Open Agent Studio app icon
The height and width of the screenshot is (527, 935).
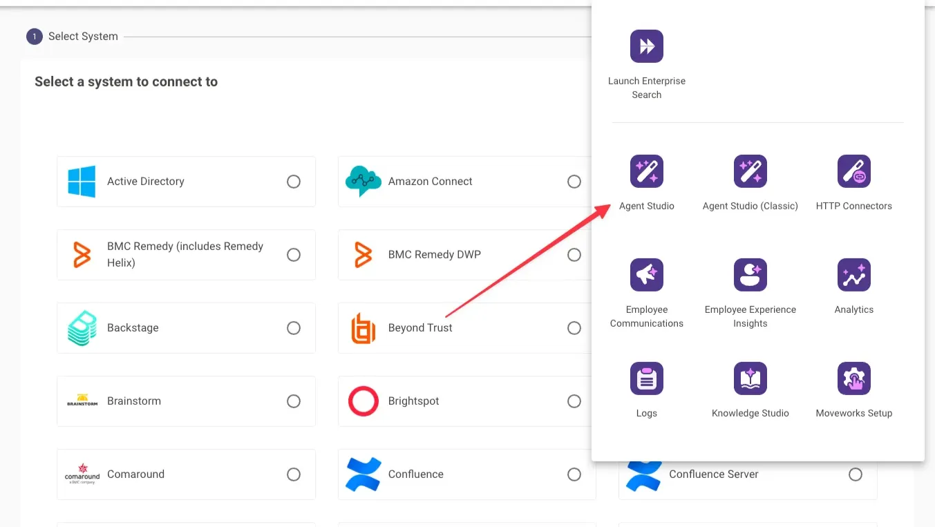(x=647, y=171)
